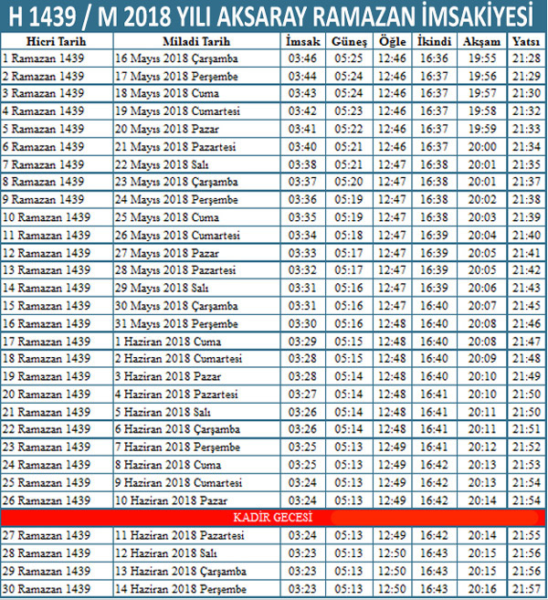Select the Miladi Tarih column header
The image size is (548, 600).
tap(196, 42)
